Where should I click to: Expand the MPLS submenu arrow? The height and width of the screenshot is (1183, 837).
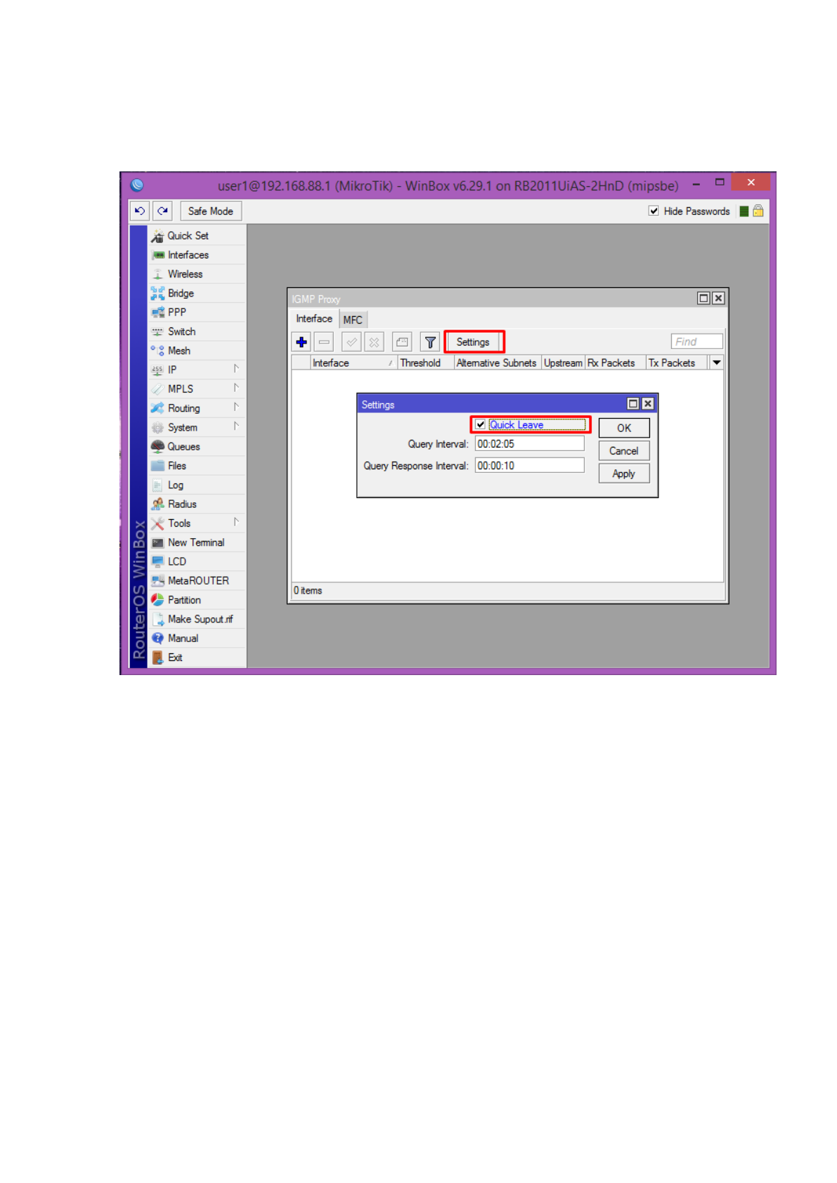coord(236,388)
